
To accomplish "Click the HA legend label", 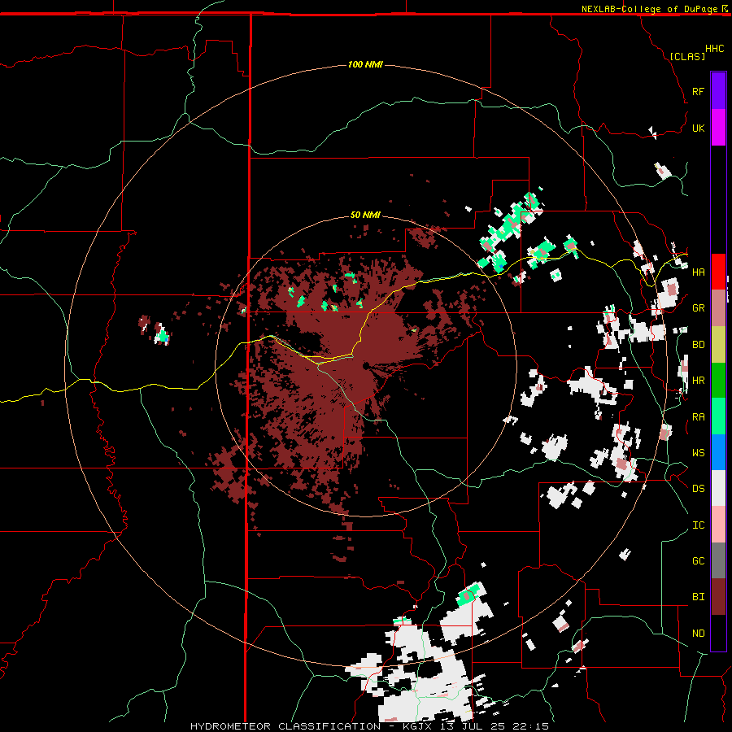I will [698, 272].
